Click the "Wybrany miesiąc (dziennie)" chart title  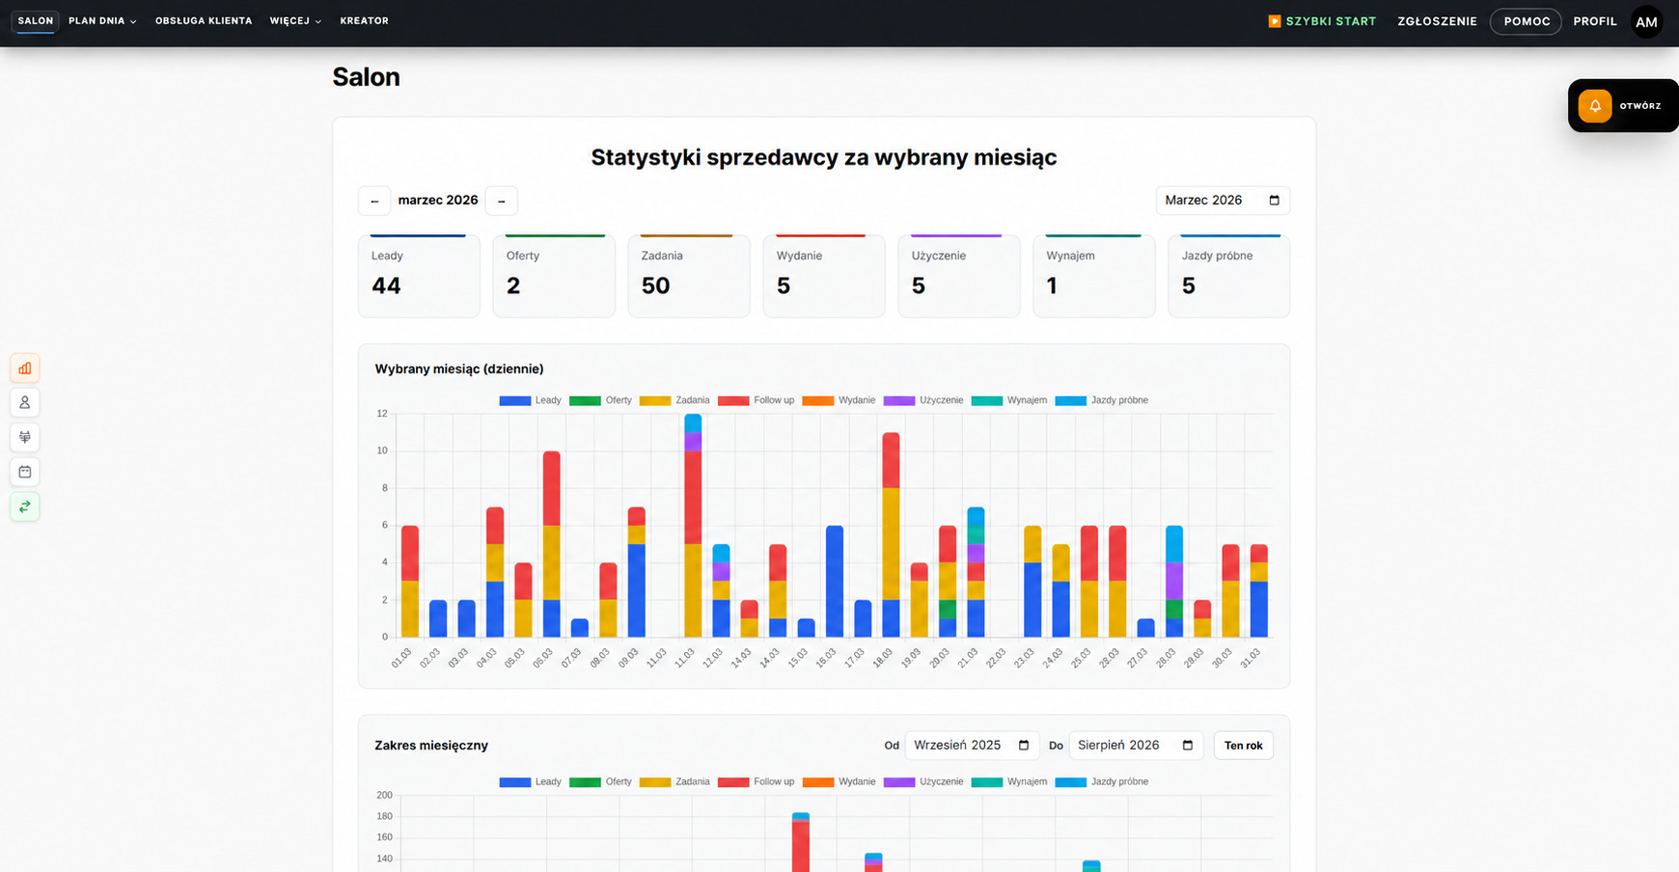[x=459, y=368]
